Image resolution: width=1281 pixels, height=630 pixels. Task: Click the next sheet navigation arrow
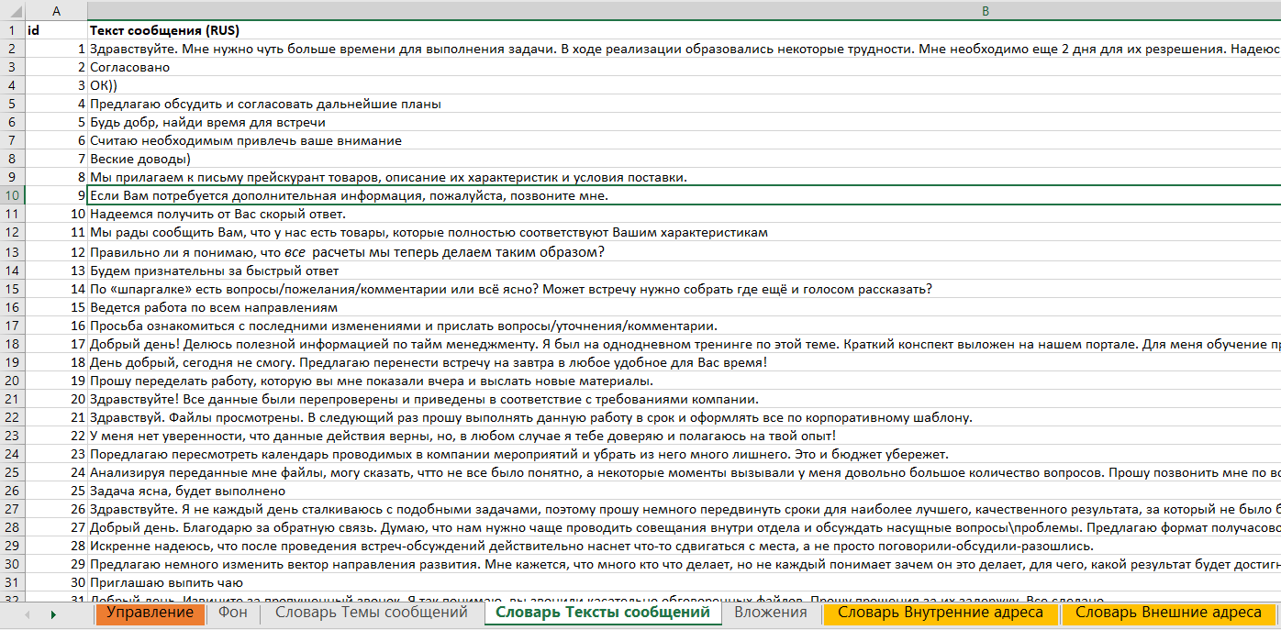53,613
